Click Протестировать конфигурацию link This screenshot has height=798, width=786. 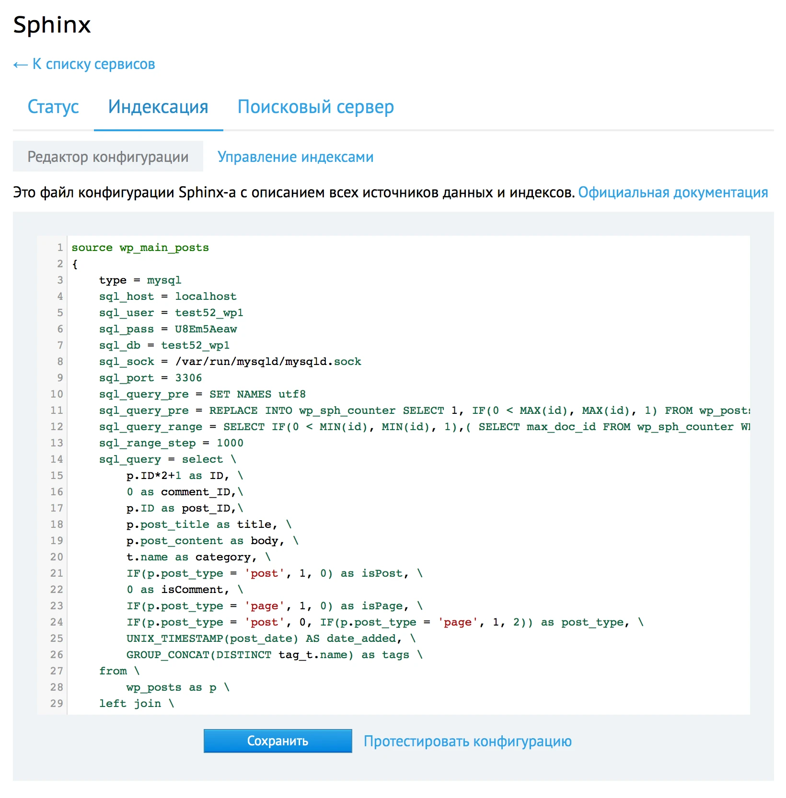[x=467, y=741]
